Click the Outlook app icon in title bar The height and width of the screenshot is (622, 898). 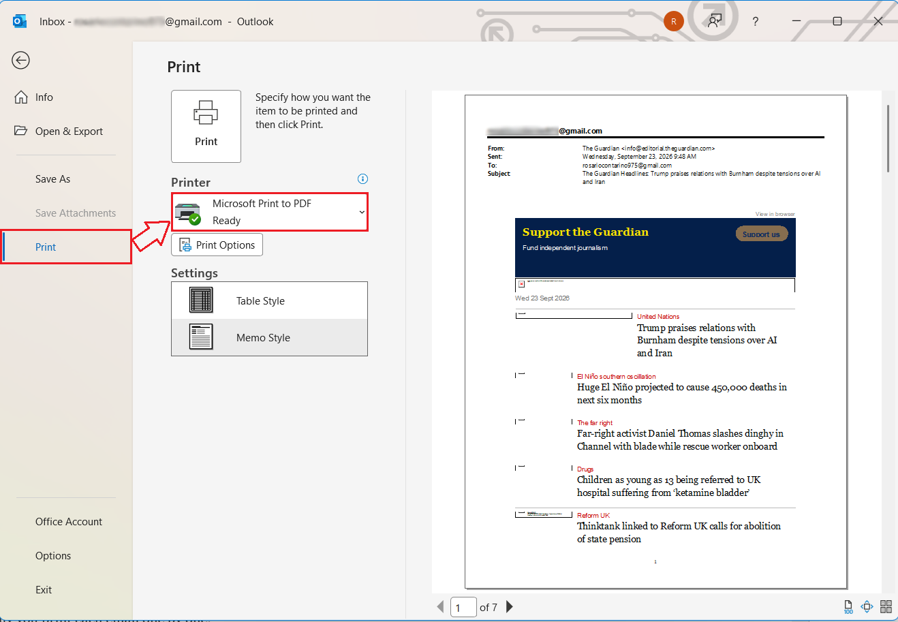[x=20, y=21]
